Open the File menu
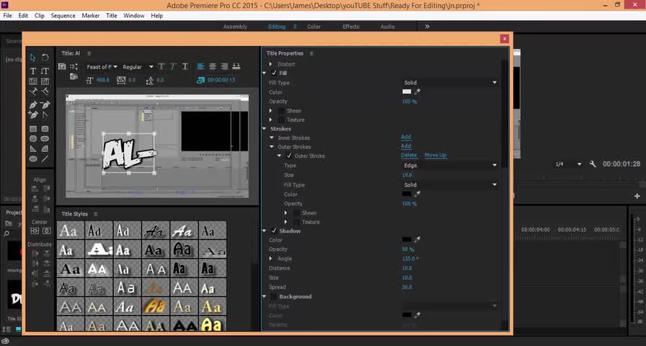 (x=7, y=16)
